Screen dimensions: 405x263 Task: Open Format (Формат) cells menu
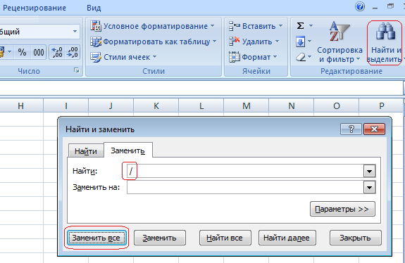(253, 57)
